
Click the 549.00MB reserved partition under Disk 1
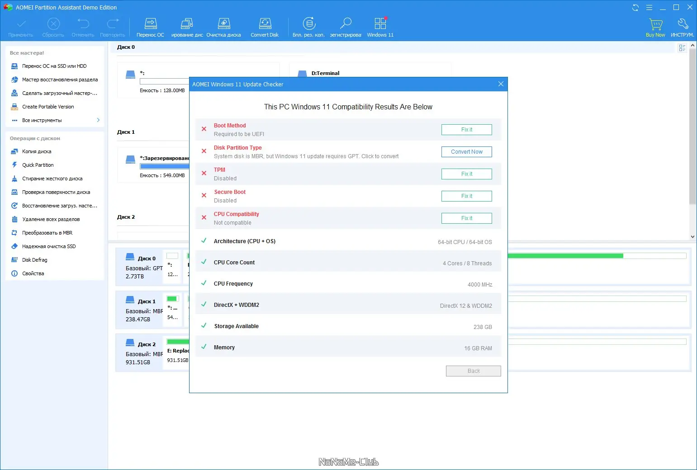tap(153, 165)
